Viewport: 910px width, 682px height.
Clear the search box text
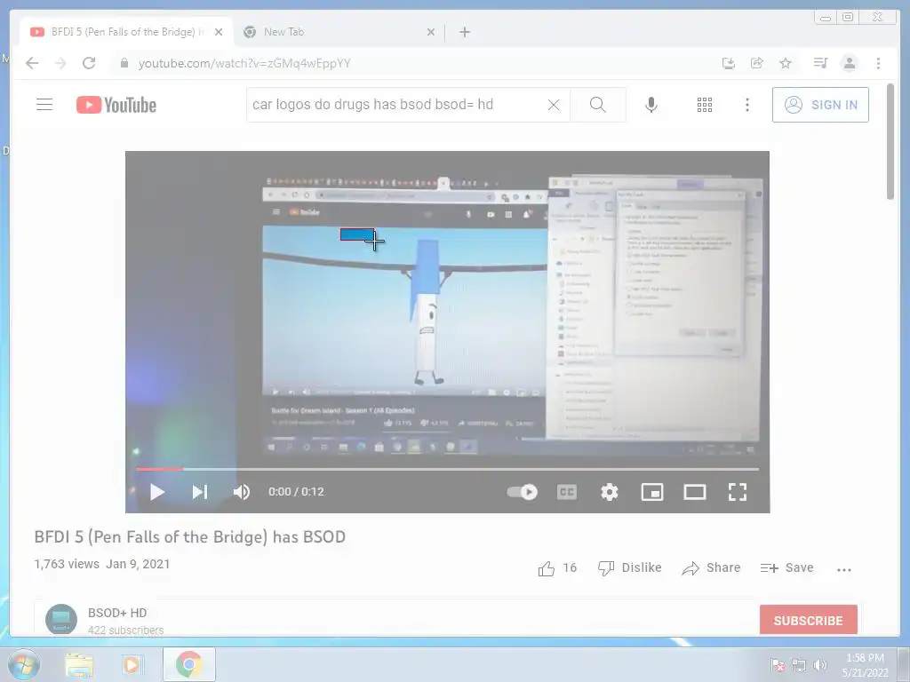(554, 105)
